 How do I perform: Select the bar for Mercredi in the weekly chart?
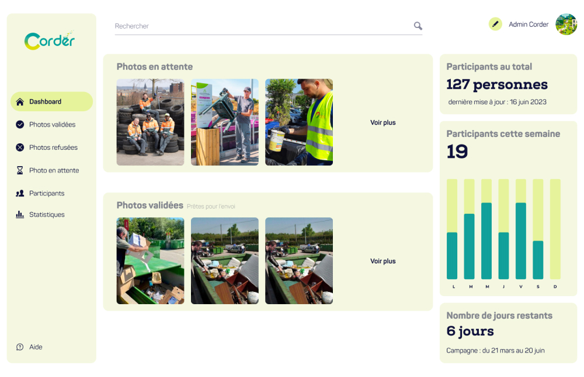[486, 242]
